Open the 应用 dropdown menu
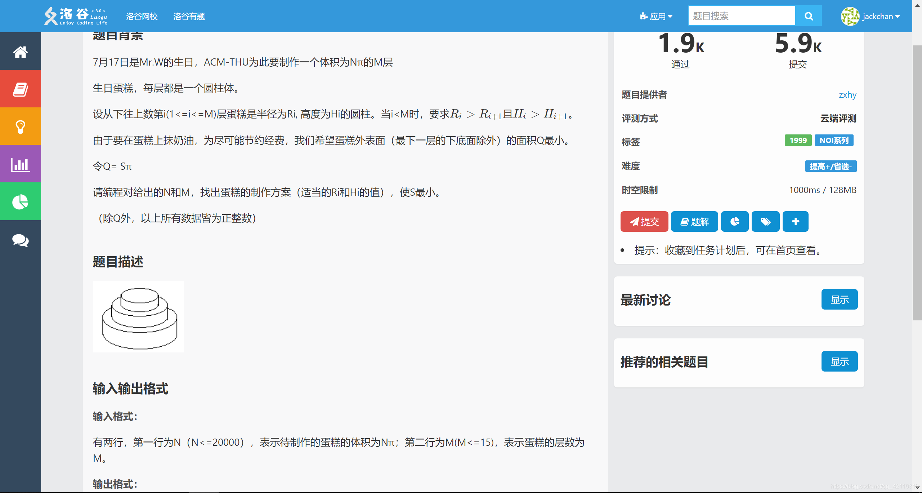The image size is (922, 493). [x=656, y=16]
